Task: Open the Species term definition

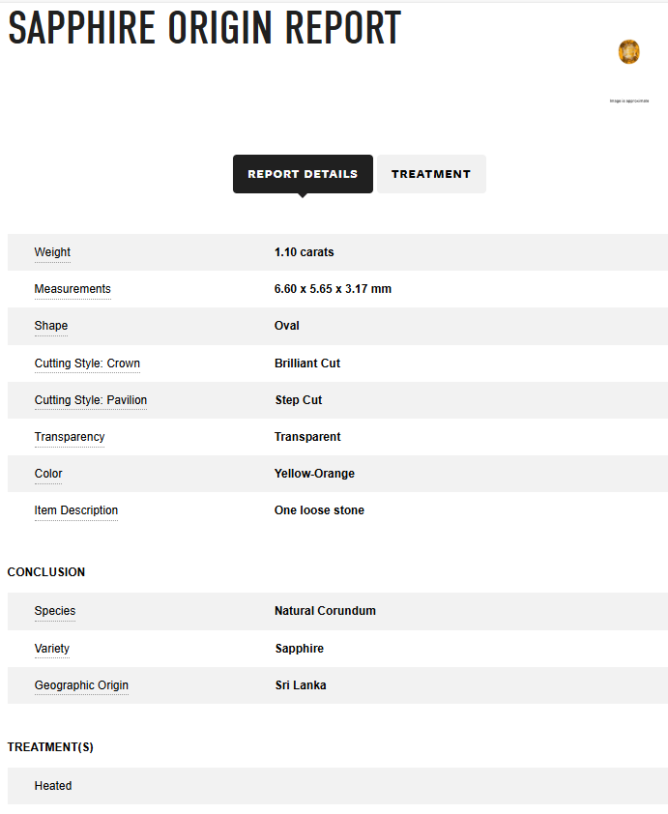Action: coord(55,611)
